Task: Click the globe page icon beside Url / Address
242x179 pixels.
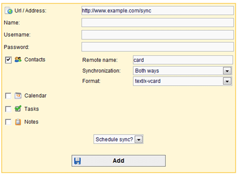Action: coord(9,11)
